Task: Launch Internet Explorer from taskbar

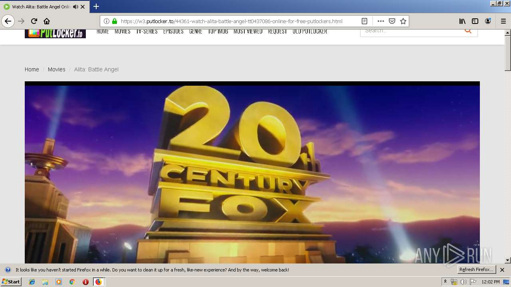Action: click(x=32, y=282)
